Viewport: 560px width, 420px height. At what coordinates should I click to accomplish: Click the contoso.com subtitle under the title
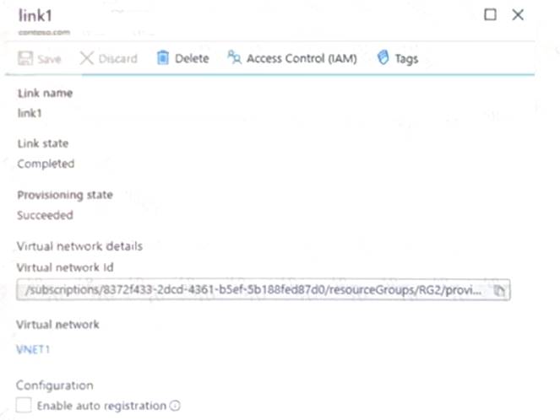click(43, 31)
